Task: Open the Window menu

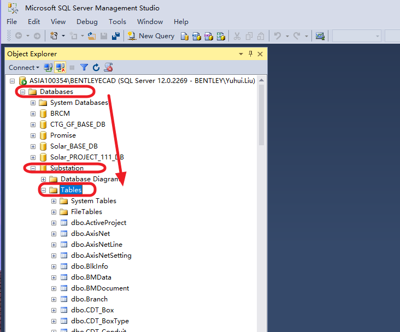Action: point(150,22)
